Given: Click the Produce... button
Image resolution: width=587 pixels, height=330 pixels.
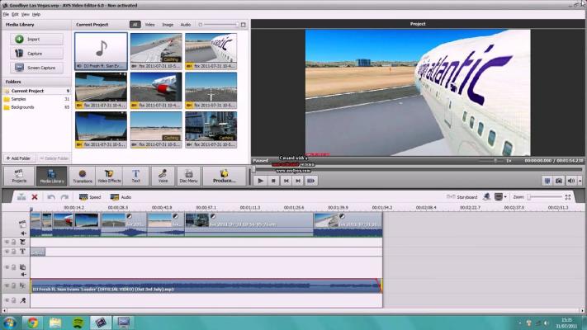Looking at the screenshot, I should tap(225, 176).
